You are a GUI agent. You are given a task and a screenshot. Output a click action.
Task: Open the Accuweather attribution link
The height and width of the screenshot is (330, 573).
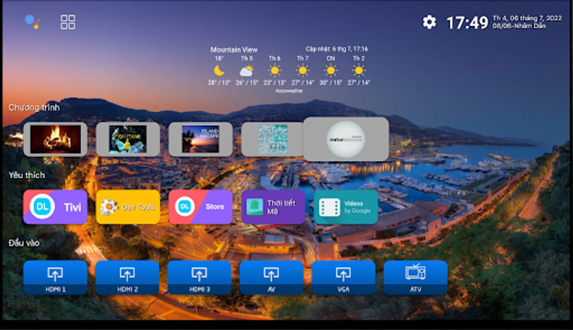(289, 91)
